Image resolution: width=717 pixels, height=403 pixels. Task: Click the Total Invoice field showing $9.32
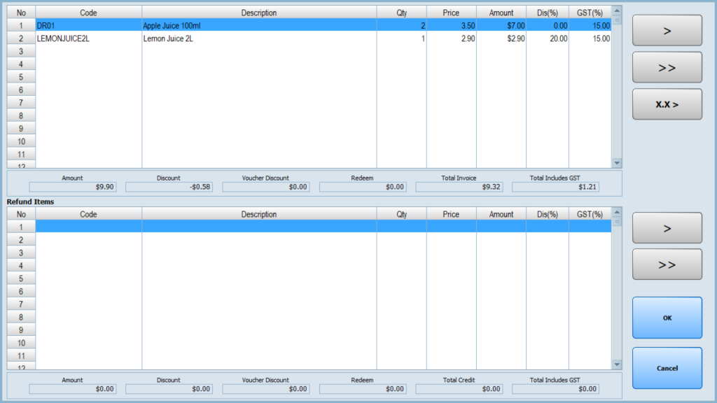click(459, 187)
